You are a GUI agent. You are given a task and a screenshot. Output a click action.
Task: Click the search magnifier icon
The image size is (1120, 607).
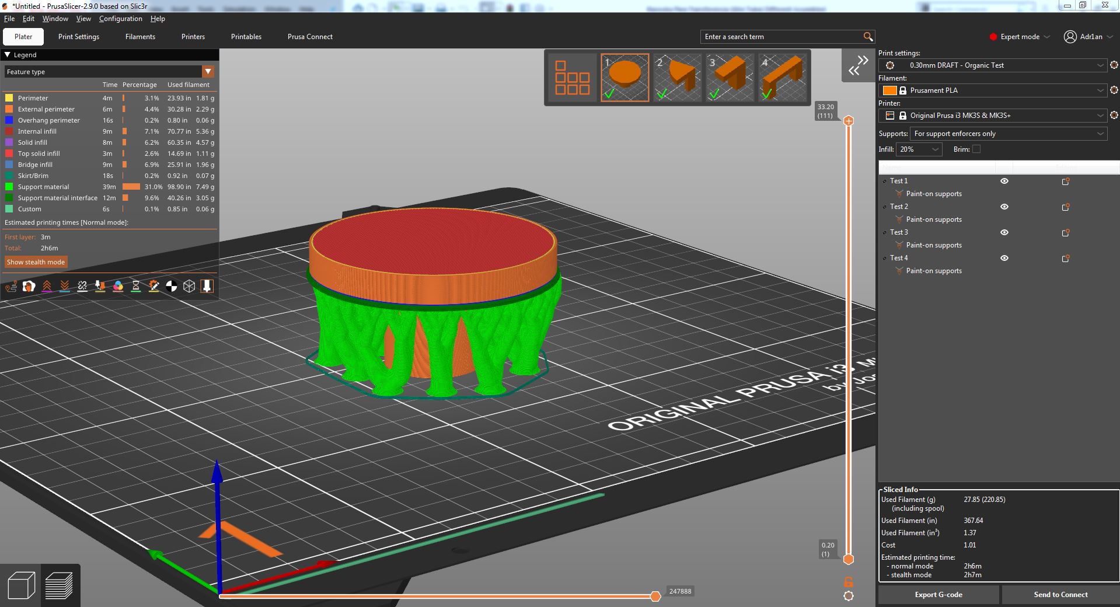click(868, 37)
